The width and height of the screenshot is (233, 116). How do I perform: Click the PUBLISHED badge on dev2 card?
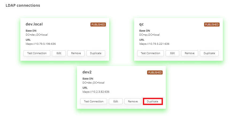(155, 72)
